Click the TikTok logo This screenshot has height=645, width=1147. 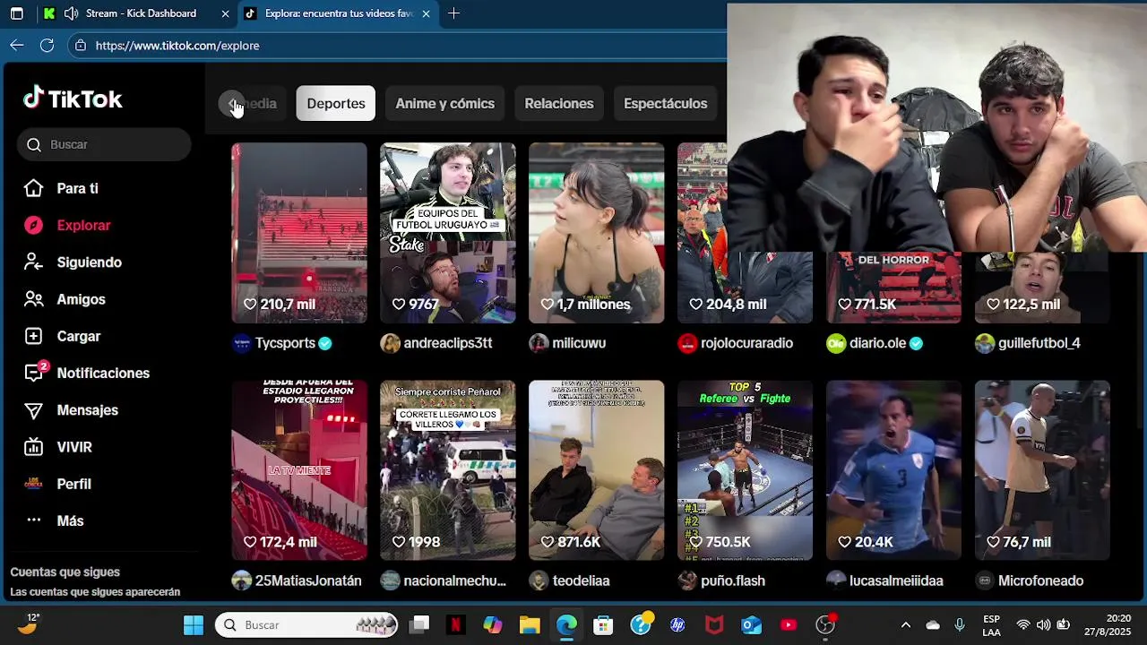tap(73, 98)
